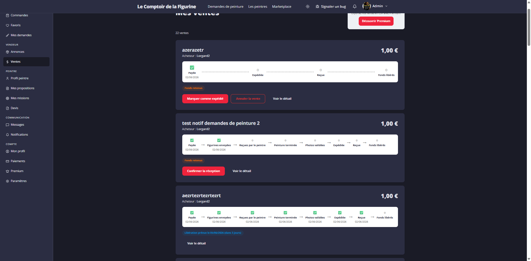Click Figurines envoyées checkmark in test notif sale
Screen dimensions: 531x261
point(219,140)
